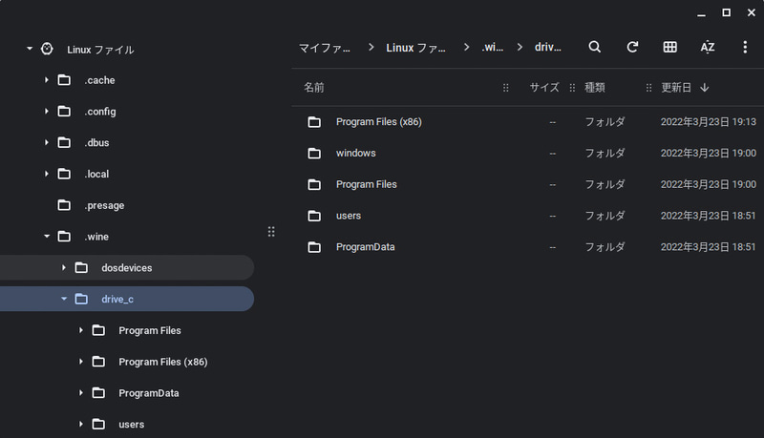Click the .wine folder icon in sidebar
764x438 pixels.
[x=64, y=237]
